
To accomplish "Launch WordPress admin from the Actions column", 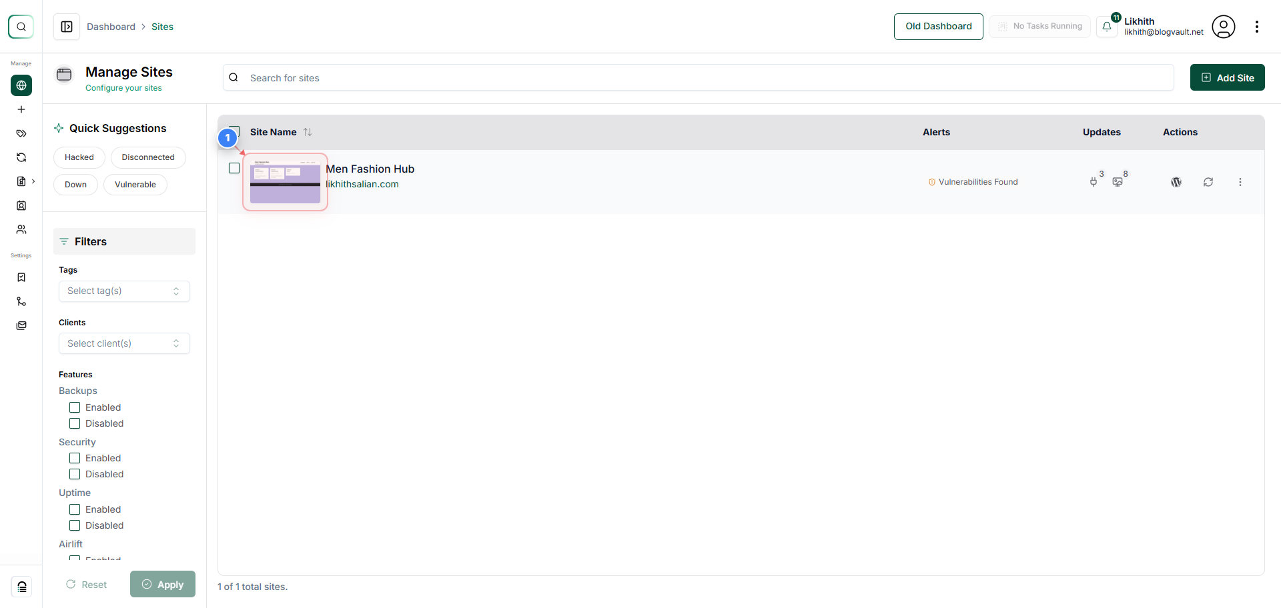I will pyautogui.click(x=1176, y=181).
